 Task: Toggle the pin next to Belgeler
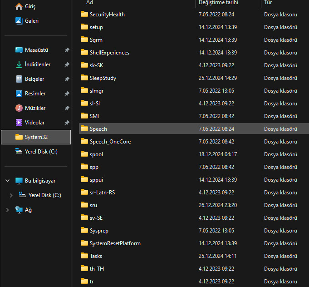click(67, 79)
